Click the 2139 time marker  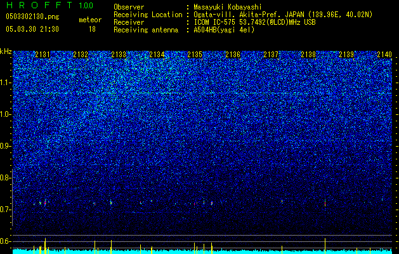point(346,55)
